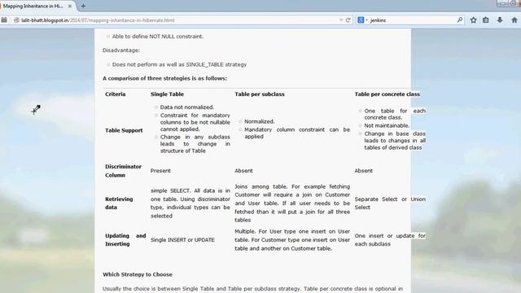Click 'Constraint for mandatory columns' bullet

pyautogui.click(x=195, y=122)
